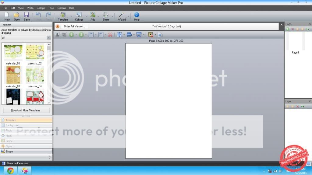Image resolution: width=312 pixels, height=175 pixels.
Task: Click the green up-arrow bring forward icon
Action: (x=71, y=35)
